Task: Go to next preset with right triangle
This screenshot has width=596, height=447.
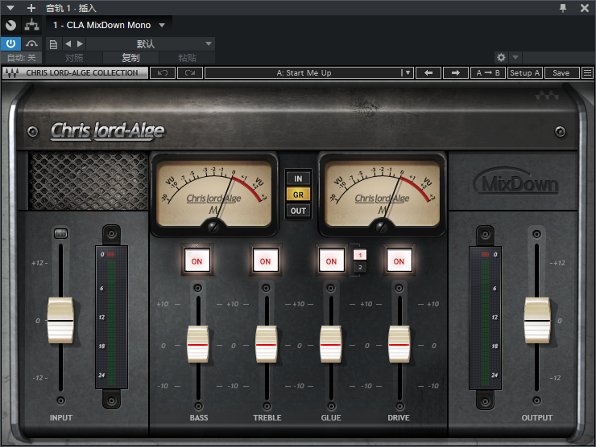Action: click(x=80, y=44)
